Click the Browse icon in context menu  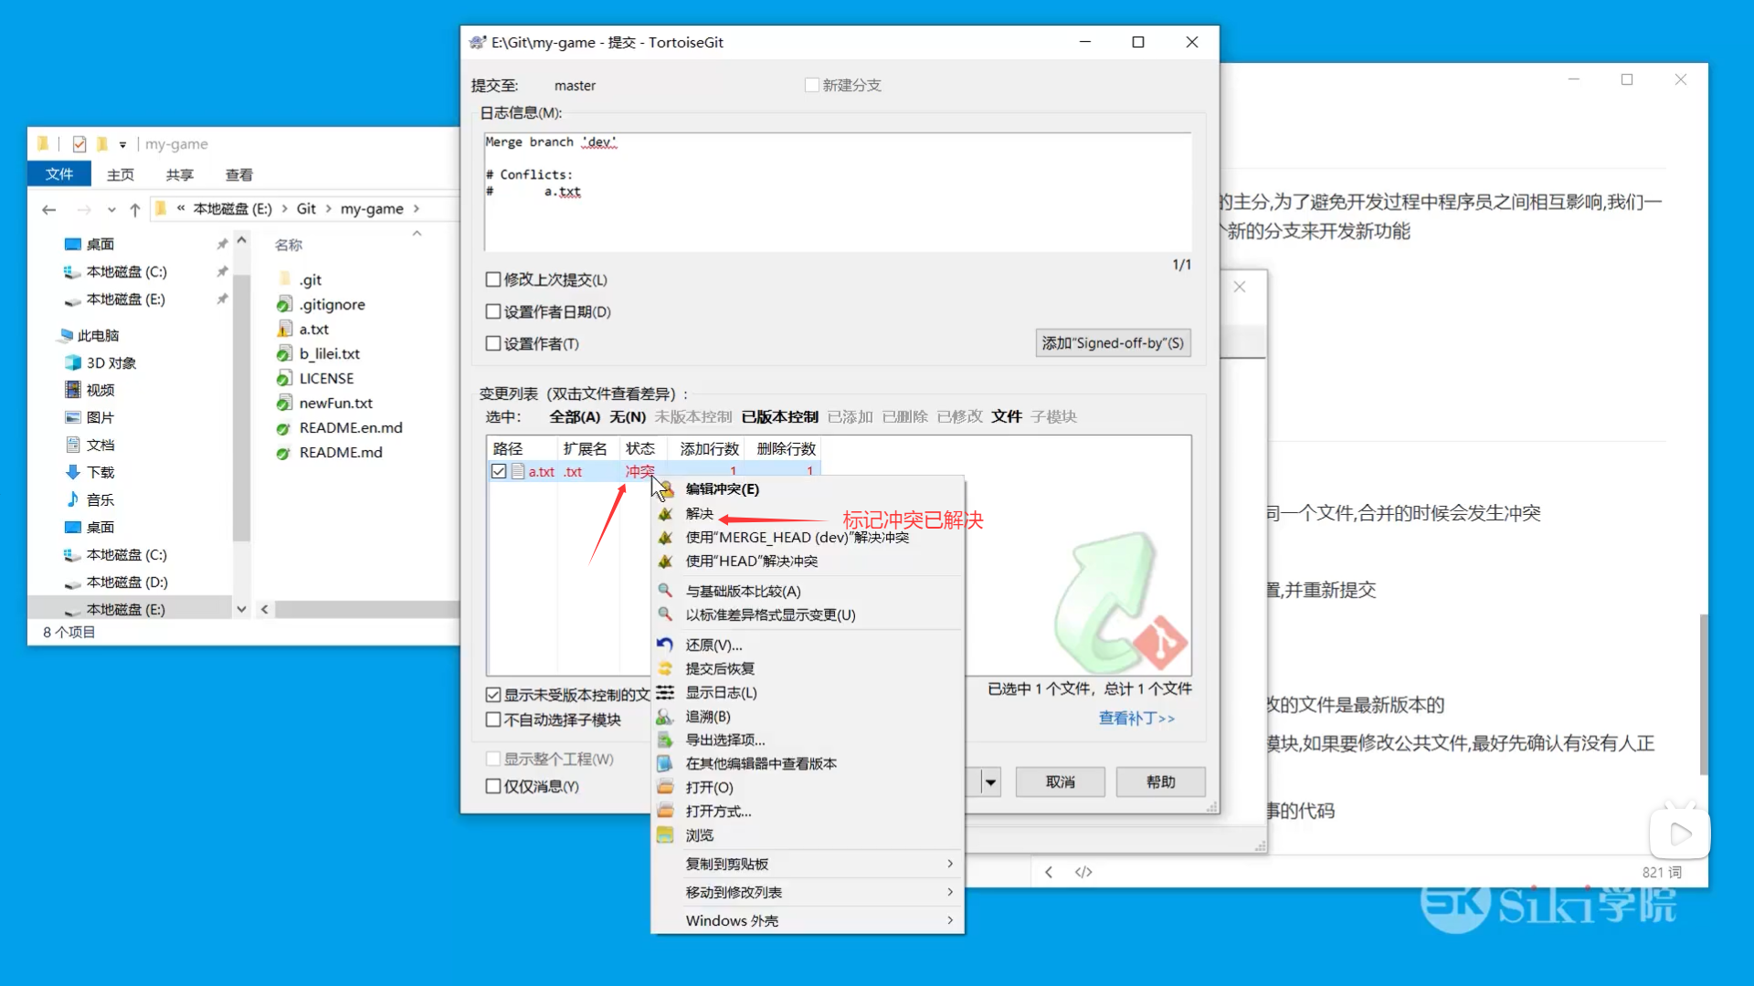(x=665, y=834)
